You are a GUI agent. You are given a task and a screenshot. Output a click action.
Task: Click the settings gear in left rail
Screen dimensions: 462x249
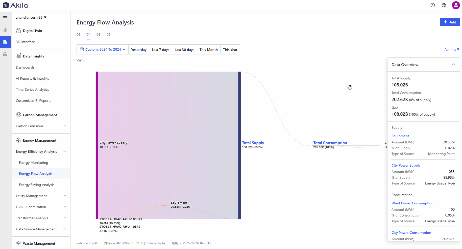click(x=5, y=54)
